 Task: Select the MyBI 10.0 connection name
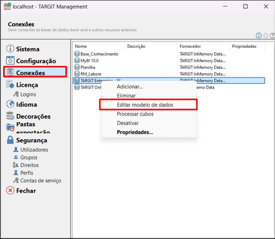coord(90,61)
